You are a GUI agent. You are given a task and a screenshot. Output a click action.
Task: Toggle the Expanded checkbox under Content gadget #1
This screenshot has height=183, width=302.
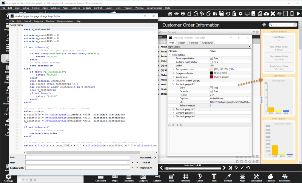(211, 91)
